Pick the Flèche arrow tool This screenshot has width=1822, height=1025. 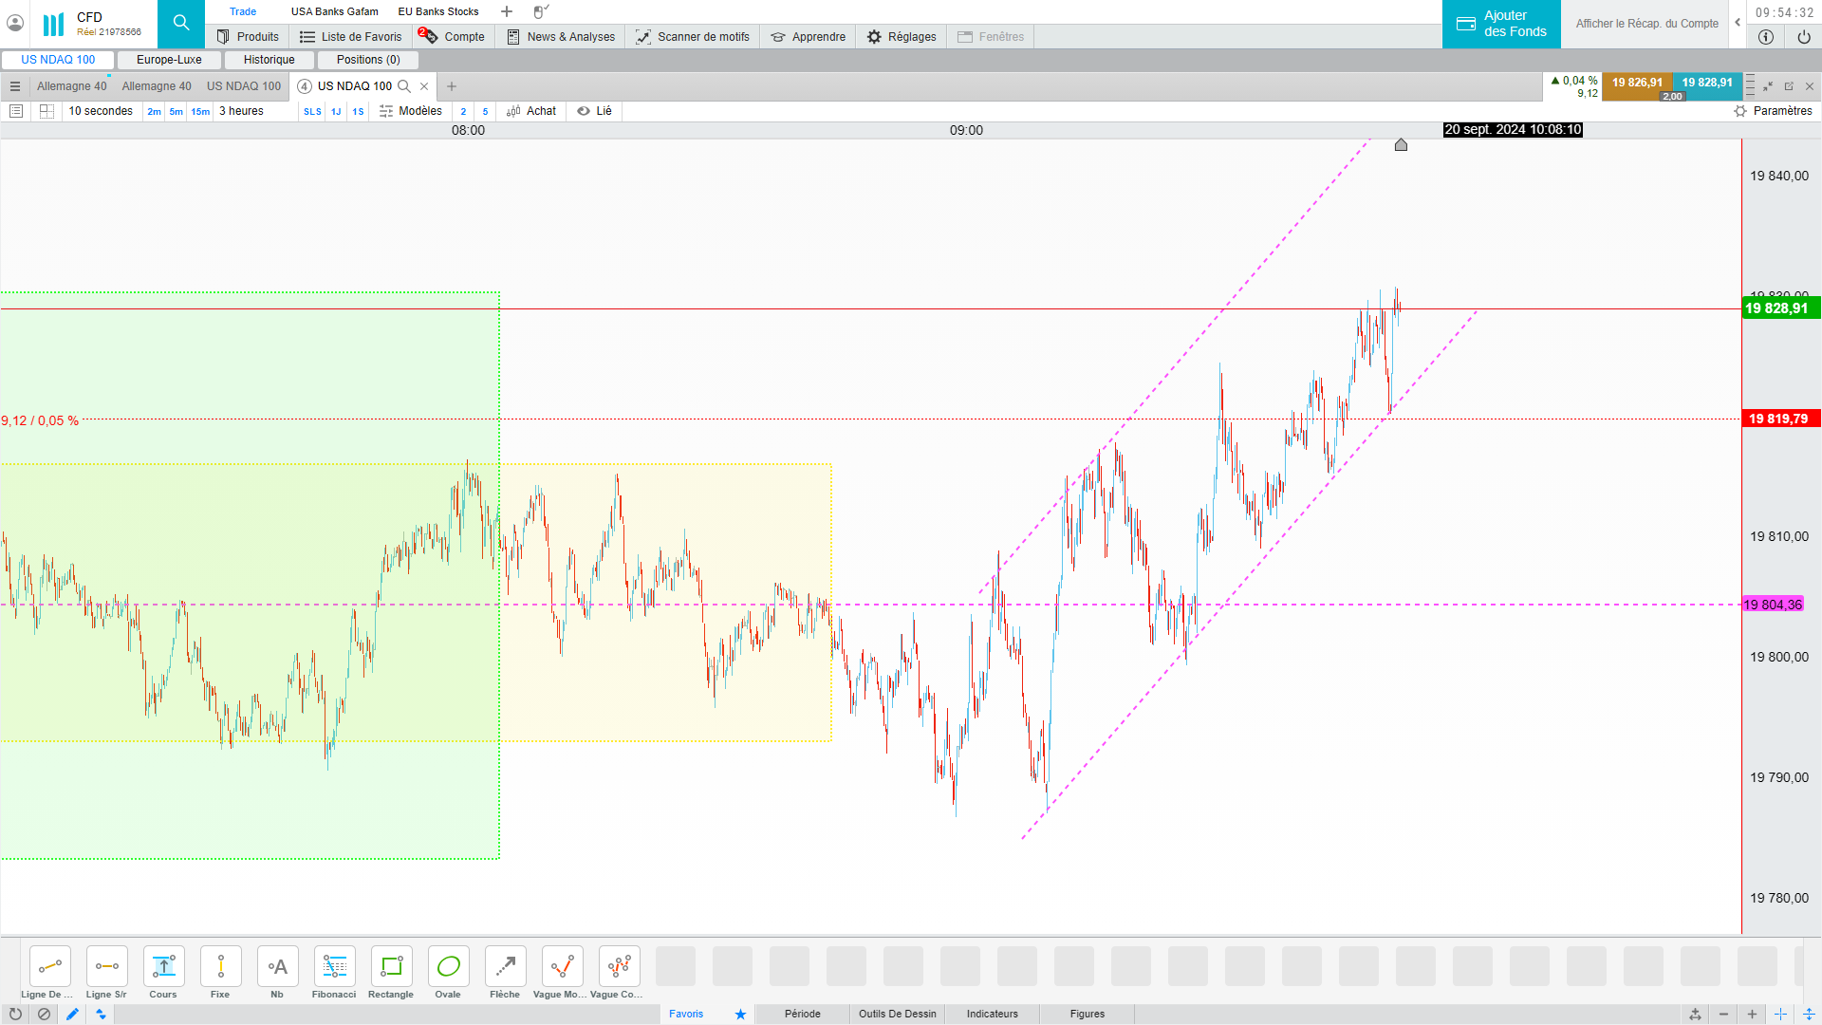[505, 967]
